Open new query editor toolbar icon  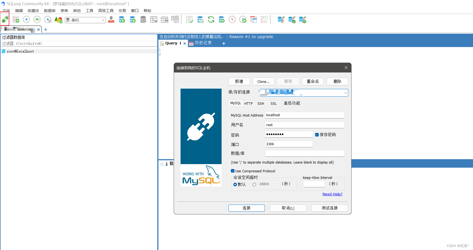(x=16, y=19)
